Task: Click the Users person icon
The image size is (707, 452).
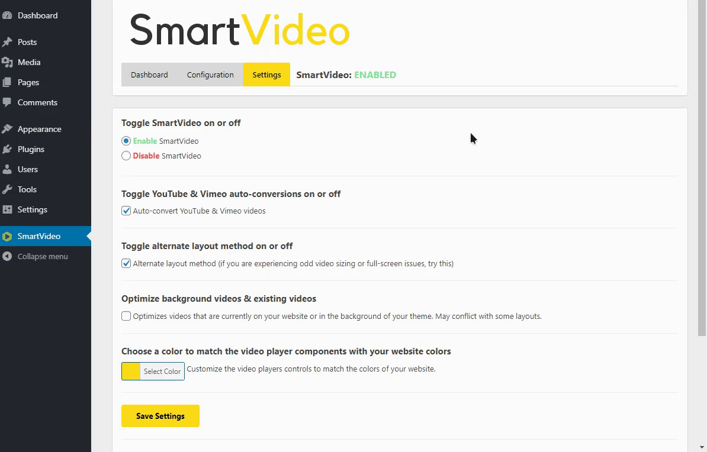Action: (7, 169)
